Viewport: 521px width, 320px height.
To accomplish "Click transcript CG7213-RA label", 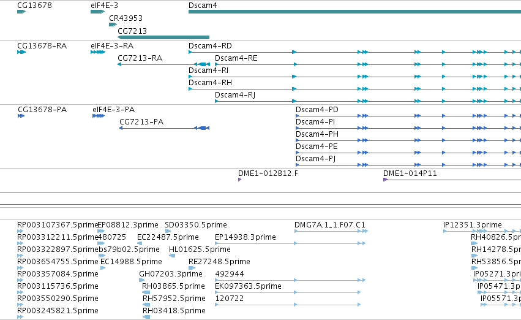I will coord(140,58).
